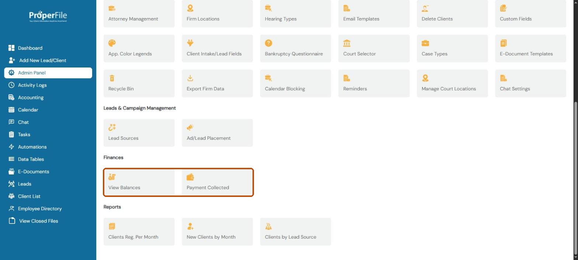Viewport: 578px width, 260px height.
Task: Click the View Balances money icon
Action: coord(112,177)
